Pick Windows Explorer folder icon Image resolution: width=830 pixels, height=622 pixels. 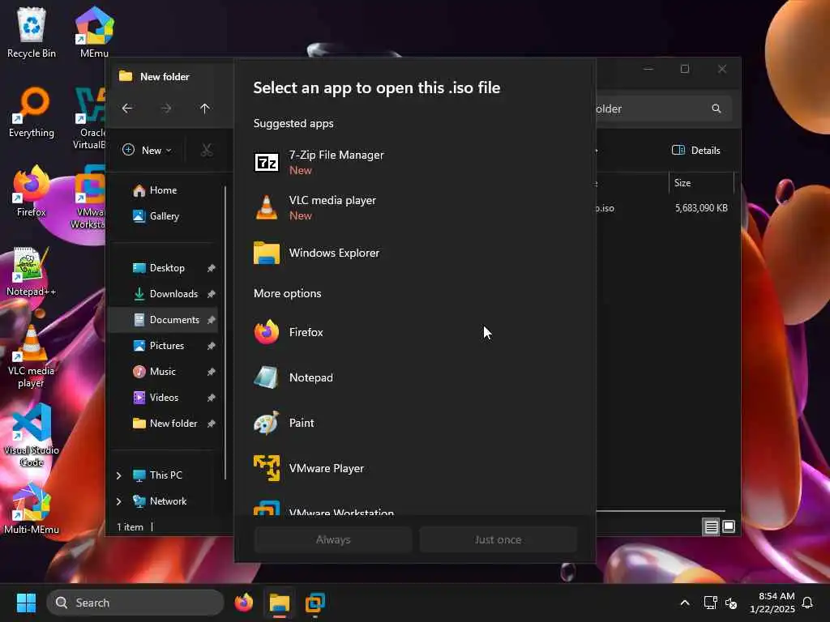pyautogui.click(x=266, y=253)
